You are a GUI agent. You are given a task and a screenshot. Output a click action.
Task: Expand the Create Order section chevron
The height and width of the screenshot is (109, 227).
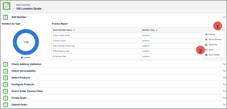point(224,98)
